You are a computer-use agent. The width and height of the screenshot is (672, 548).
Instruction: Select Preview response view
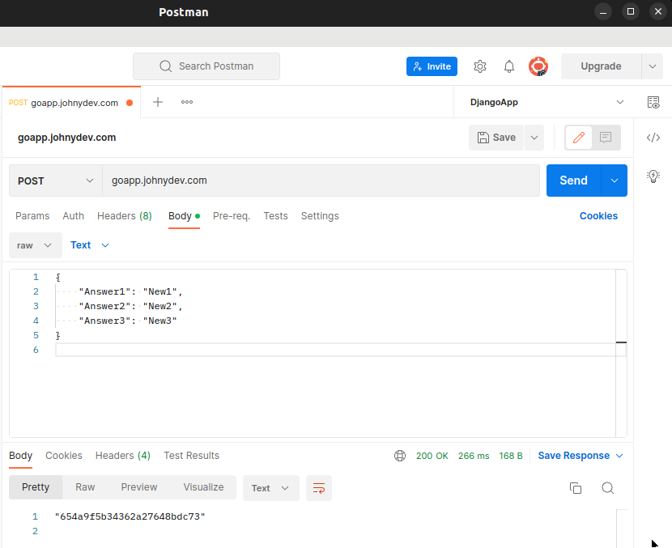[x=139, y=487]
